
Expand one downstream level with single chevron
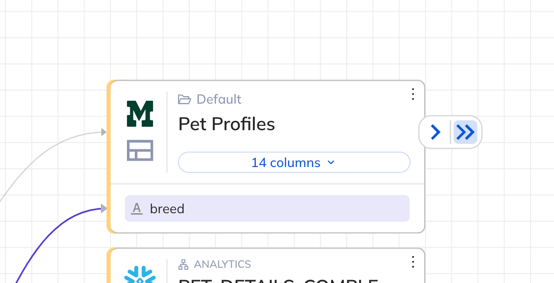(x=435, y=132)
